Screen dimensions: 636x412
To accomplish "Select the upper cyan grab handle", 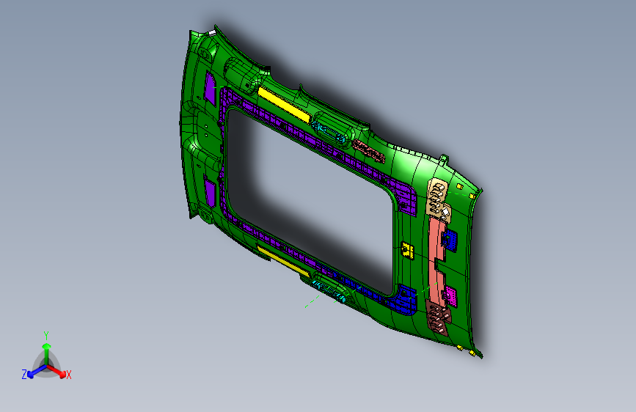I will [x=329, y=132].
